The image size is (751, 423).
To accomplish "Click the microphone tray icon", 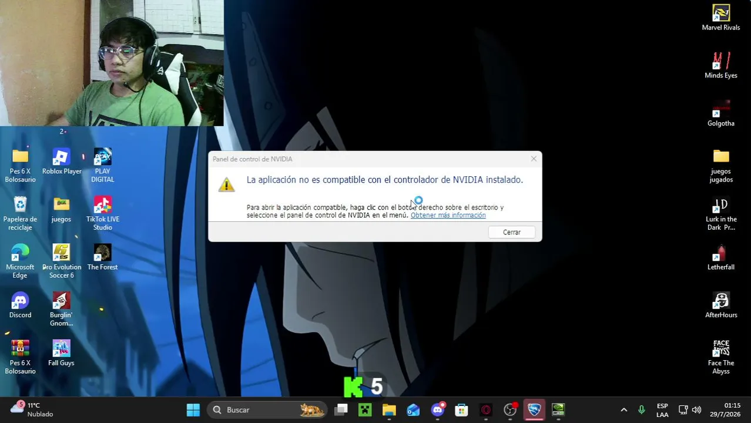I will [x=641, y=409].
